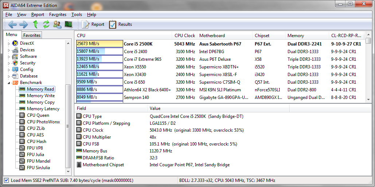Select the CPU Queen benchmark
This screenshot has width=375, height=187.
coord(34,115)
